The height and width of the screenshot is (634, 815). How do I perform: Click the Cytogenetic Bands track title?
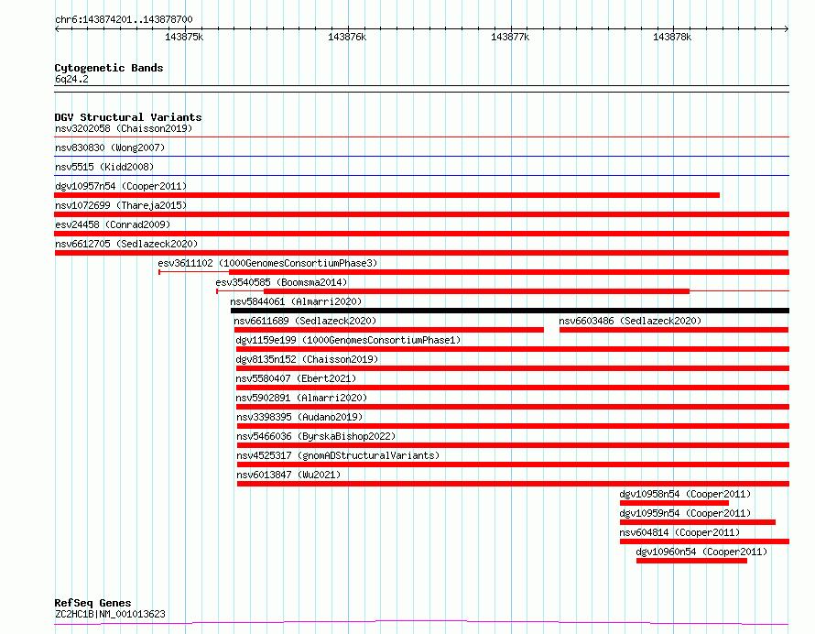[x=109, y=68]
